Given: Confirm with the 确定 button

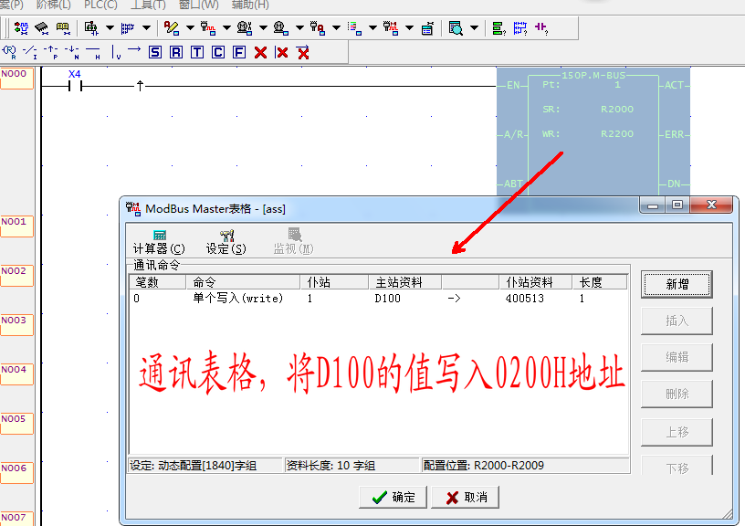Looking at the screenshot, I should click(x=393, y=498).
